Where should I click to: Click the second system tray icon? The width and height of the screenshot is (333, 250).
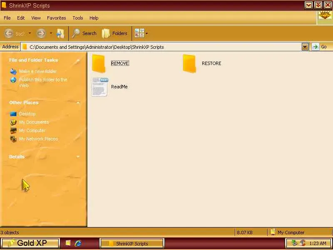coord(303,243)
